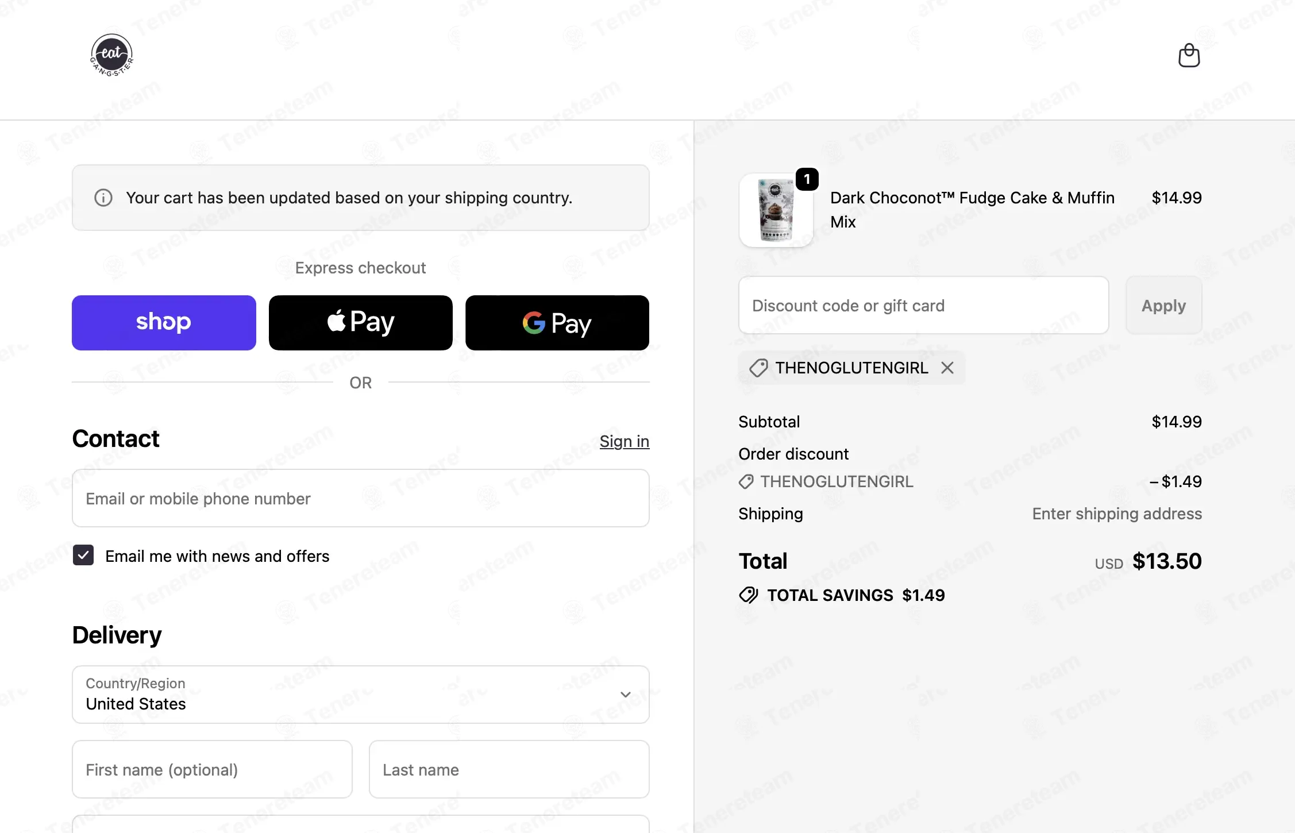Focus the Discount code or gift card field
This screenshot has width=1295, height=833.
(x=924, y=305)
